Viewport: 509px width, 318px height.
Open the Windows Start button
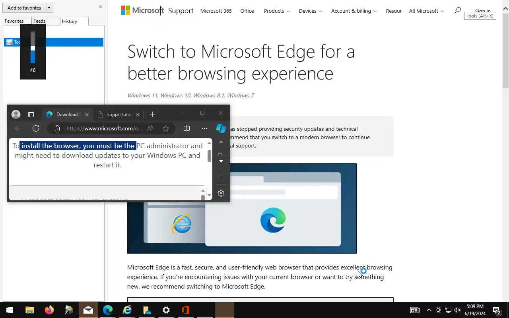10,310
